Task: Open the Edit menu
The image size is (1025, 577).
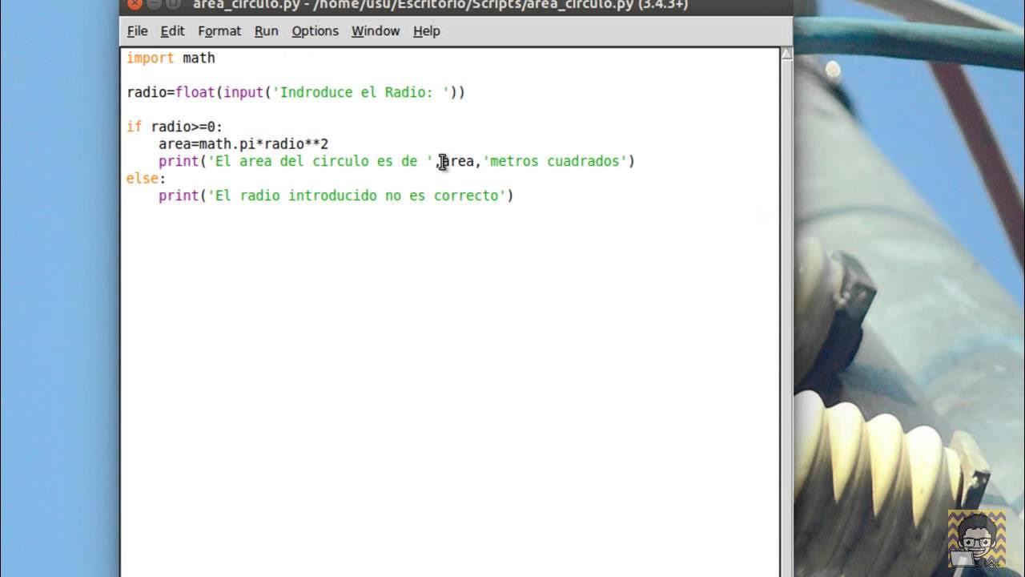Action: 172,31
